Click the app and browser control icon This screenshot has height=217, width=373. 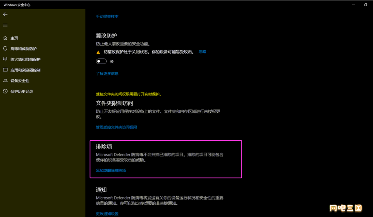[5, 70]
